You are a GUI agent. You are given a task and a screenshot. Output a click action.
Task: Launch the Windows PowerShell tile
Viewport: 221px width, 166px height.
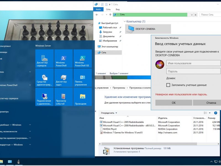point(64,59)
